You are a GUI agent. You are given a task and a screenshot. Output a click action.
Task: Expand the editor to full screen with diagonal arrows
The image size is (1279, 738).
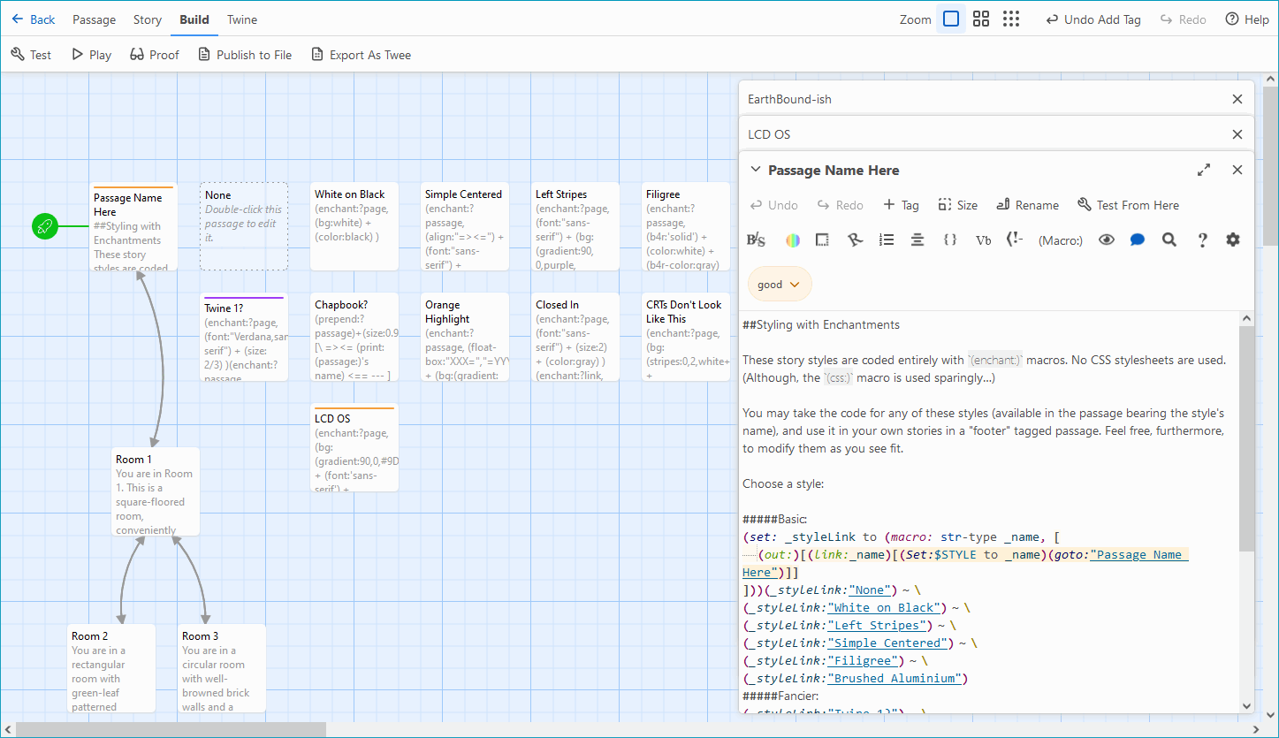(1204, 169)
